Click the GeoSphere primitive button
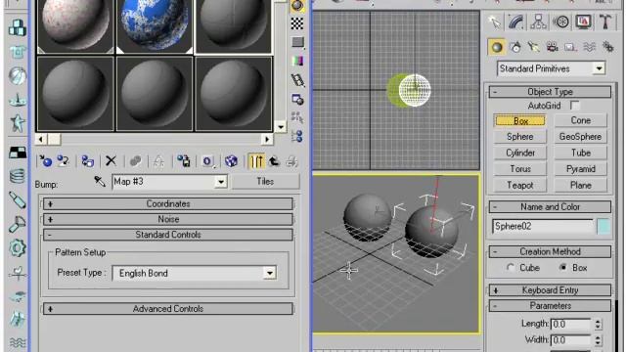The width and height of the screenshot is (626, 352). (580, 137)
